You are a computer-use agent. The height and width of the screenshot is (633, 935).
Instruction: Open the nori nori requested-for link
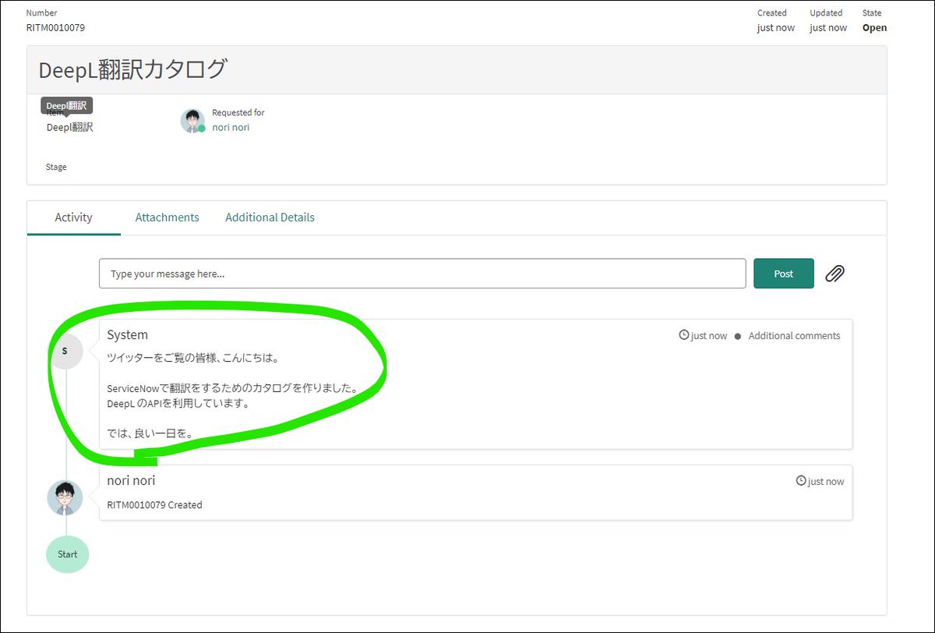click(231, 127)
